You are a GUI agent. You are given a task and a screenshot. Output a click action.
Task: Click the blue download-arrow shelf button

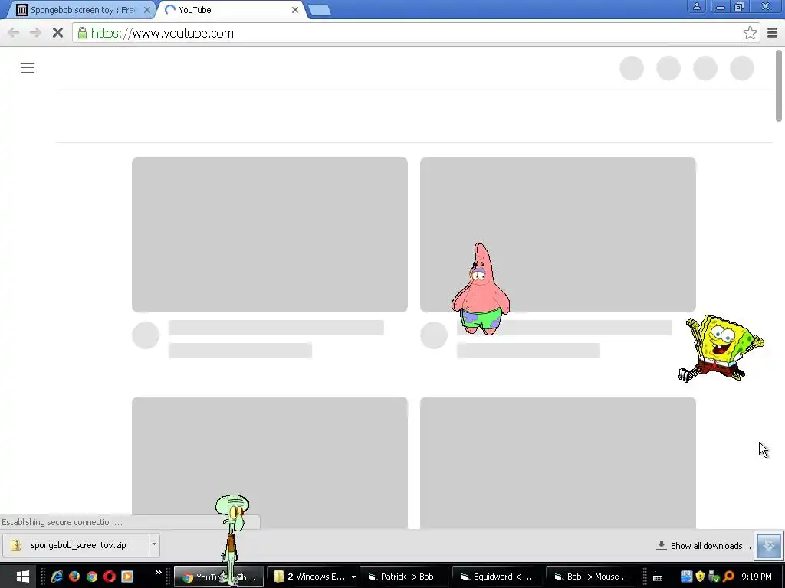[x=768, y=545]
